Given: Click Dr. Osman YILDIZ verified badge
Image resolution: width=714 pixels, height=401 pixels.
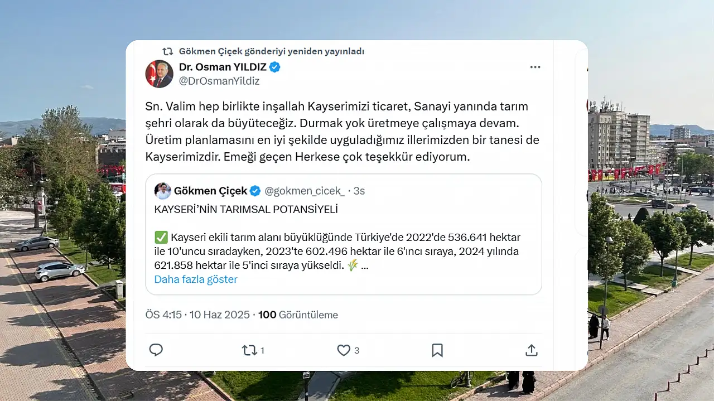Looking at the screenshot, I should coord(275,67).
